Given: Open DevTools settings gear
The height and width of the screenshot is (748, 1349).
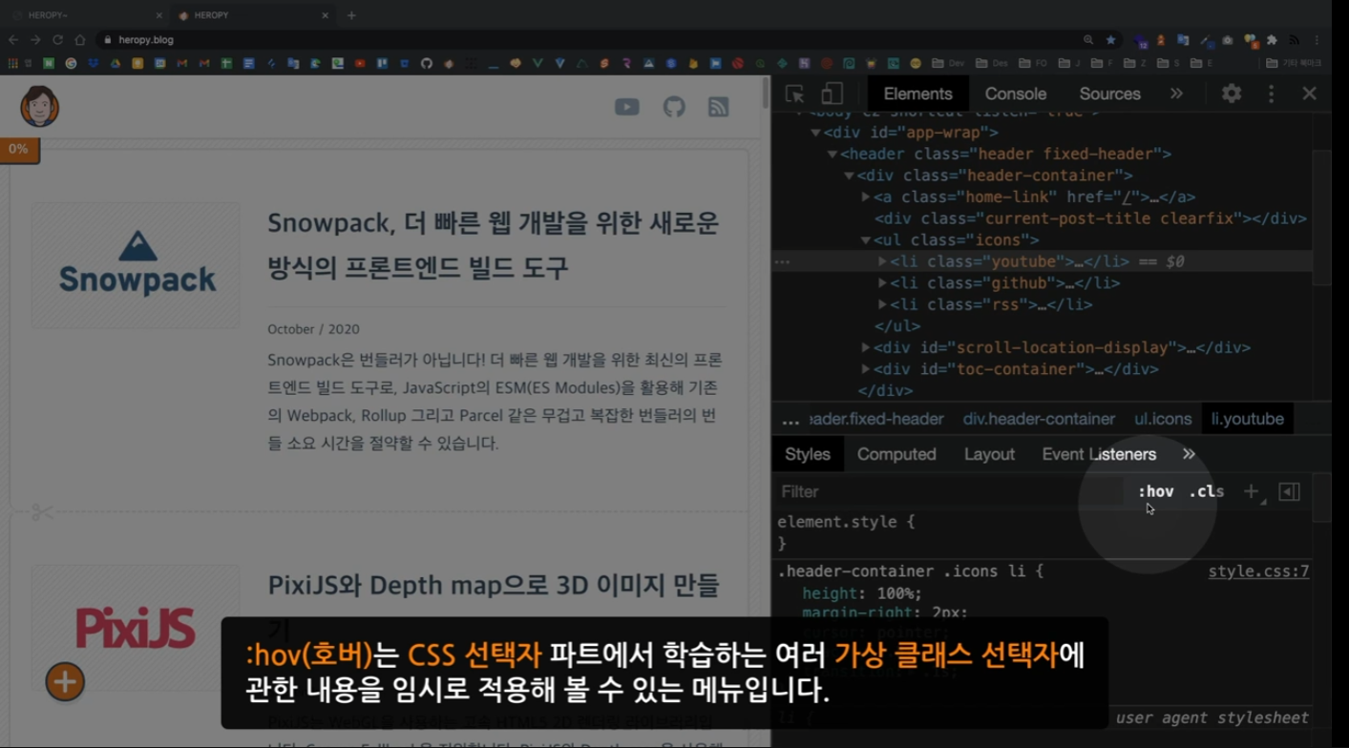Looking at the screenshot, I should pyautogui.click(x=1232, y=93).
